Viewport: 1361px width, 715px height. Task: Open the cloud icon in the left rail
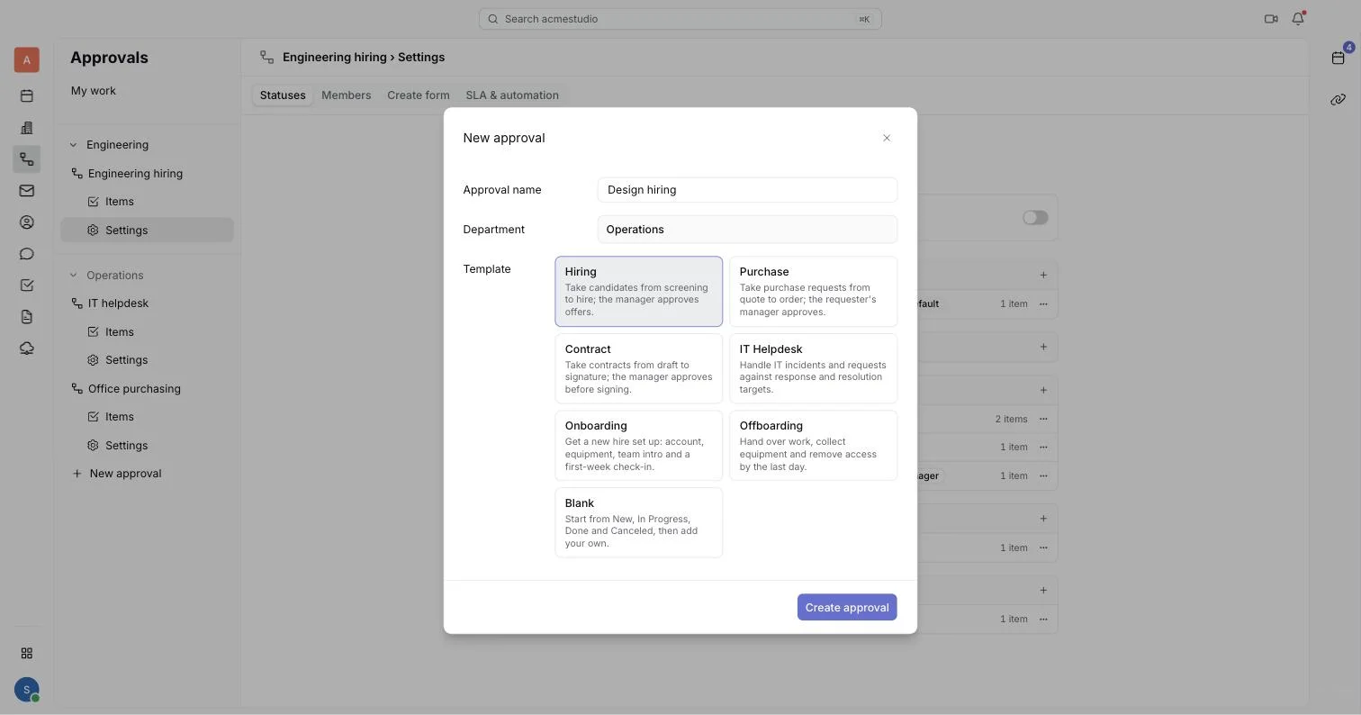point(27,348)
